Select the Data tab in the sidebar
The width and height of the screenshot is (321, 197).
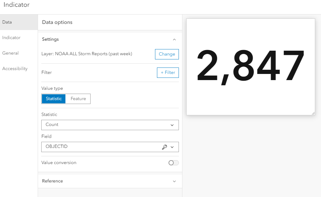tap(7, 22)
